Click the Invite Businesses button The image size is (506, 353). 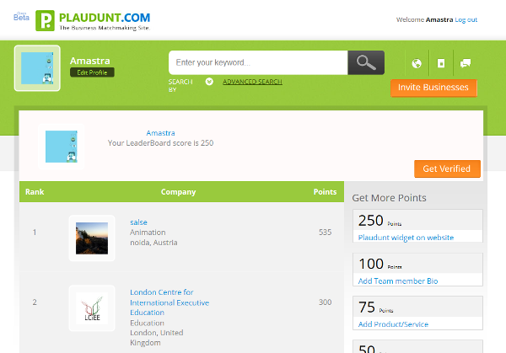click(x=433, y=88)
